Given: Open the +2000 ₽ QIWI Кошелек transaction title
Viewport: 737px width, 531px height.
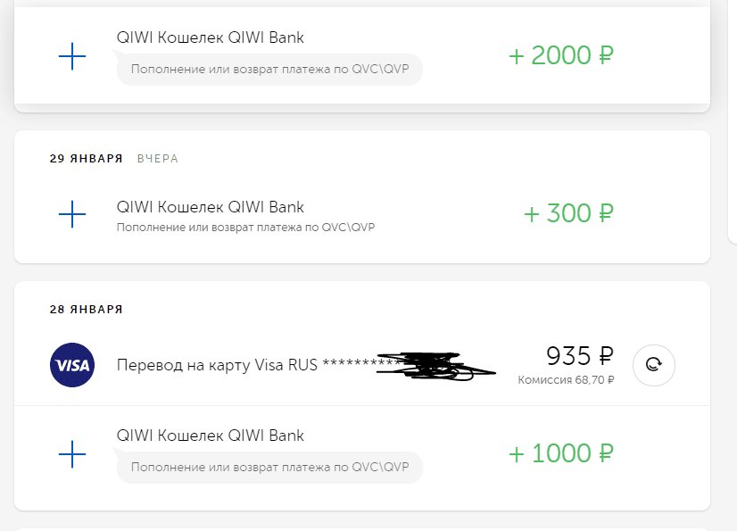Looking at the screenshot, I should [210, 37].
